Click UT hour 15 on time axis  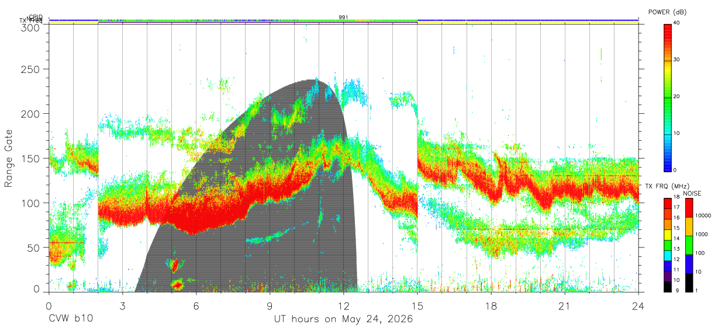click(x=417, y=306)
